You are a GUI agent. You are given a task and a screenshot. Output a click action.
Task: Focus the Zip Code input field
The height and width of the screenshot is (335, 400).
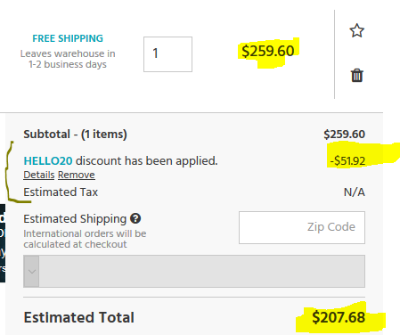302,227
